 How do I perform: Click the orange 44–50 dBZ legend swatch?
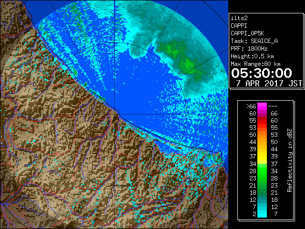[x=262, y=142]
